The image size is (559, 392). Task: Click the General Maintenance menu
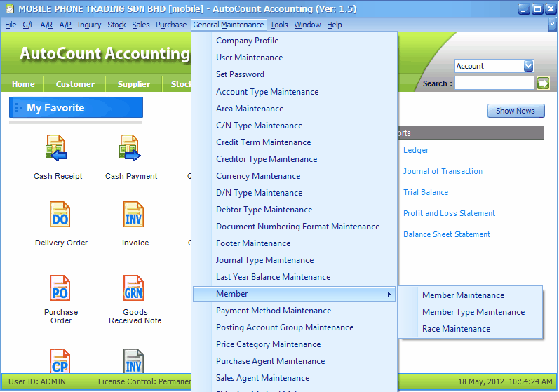tap(229, 25)
